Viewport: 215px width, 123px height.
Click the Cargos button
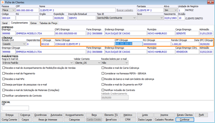coord(25,120)
